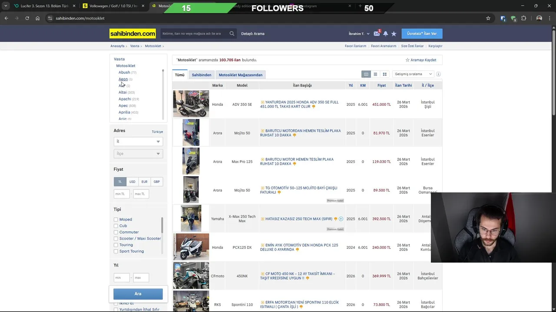Select TL currency toggle
Image resolution: width=556 pixels, height=312 pixels.
120,182
